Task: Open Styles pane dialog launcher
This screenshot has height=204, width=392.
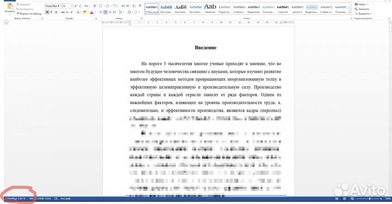Action: click(351, 18)
